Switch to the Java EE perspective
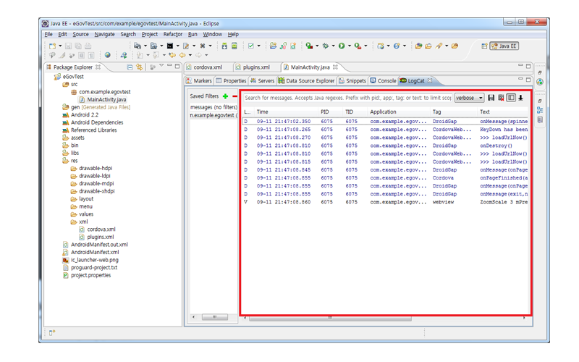 (x=504, y=46)
